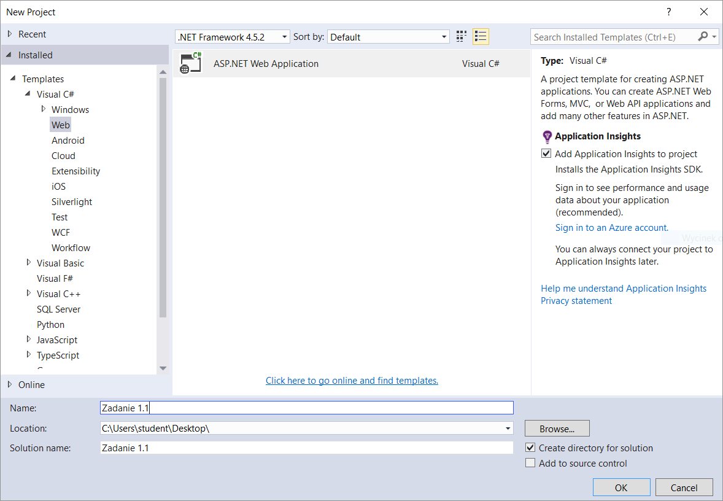This screenshot has width=723, height=501.
Task: Click here to go online and find templates
Action: click(x=352, y=381)
